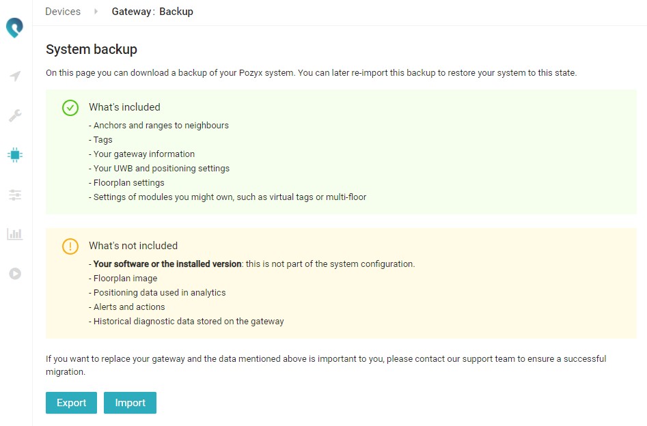Open the positioning arrow icon in sidebar
The width and height of the screenshot is (647, 426).
15,76
